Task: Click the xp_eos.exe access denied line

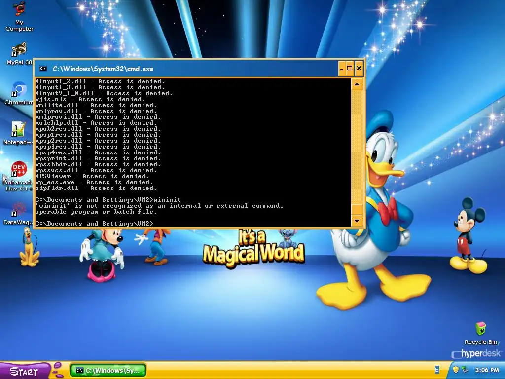Action: 94,183
